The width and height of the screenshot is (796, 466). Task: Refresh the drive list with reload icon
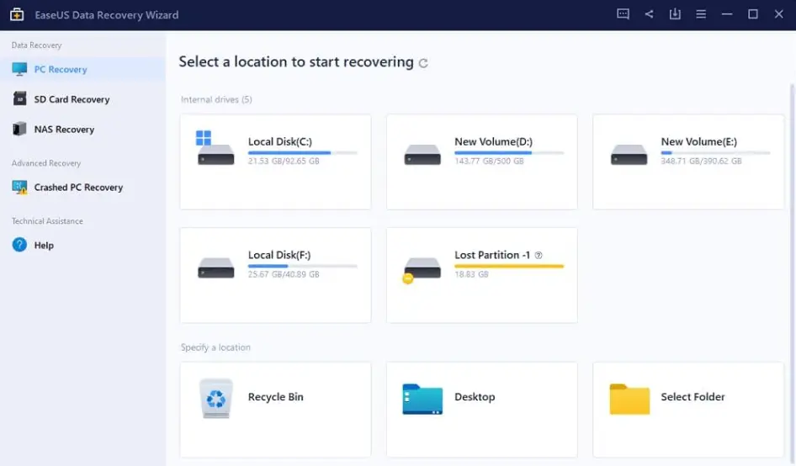tap(423, 63)
